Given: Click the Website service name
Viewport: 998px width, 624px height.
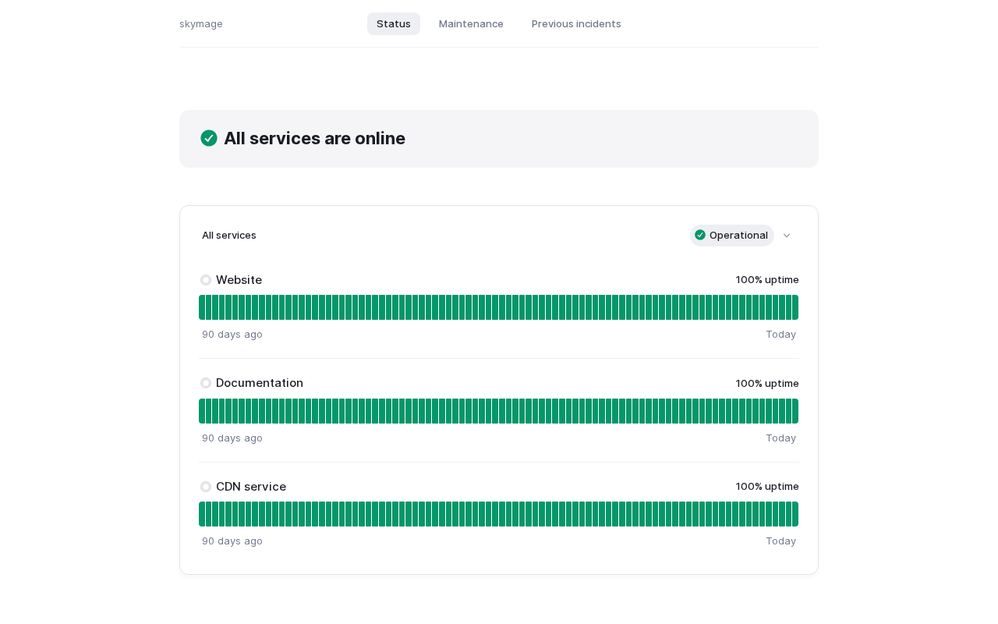Looking at the screenshot, I should 239,280.
